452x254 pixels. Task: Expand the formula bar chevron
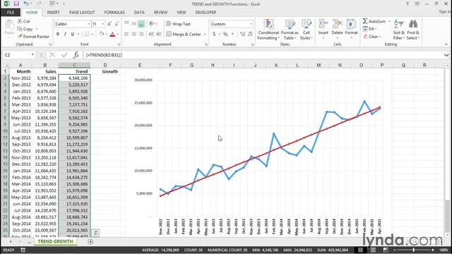pos(446,55)
